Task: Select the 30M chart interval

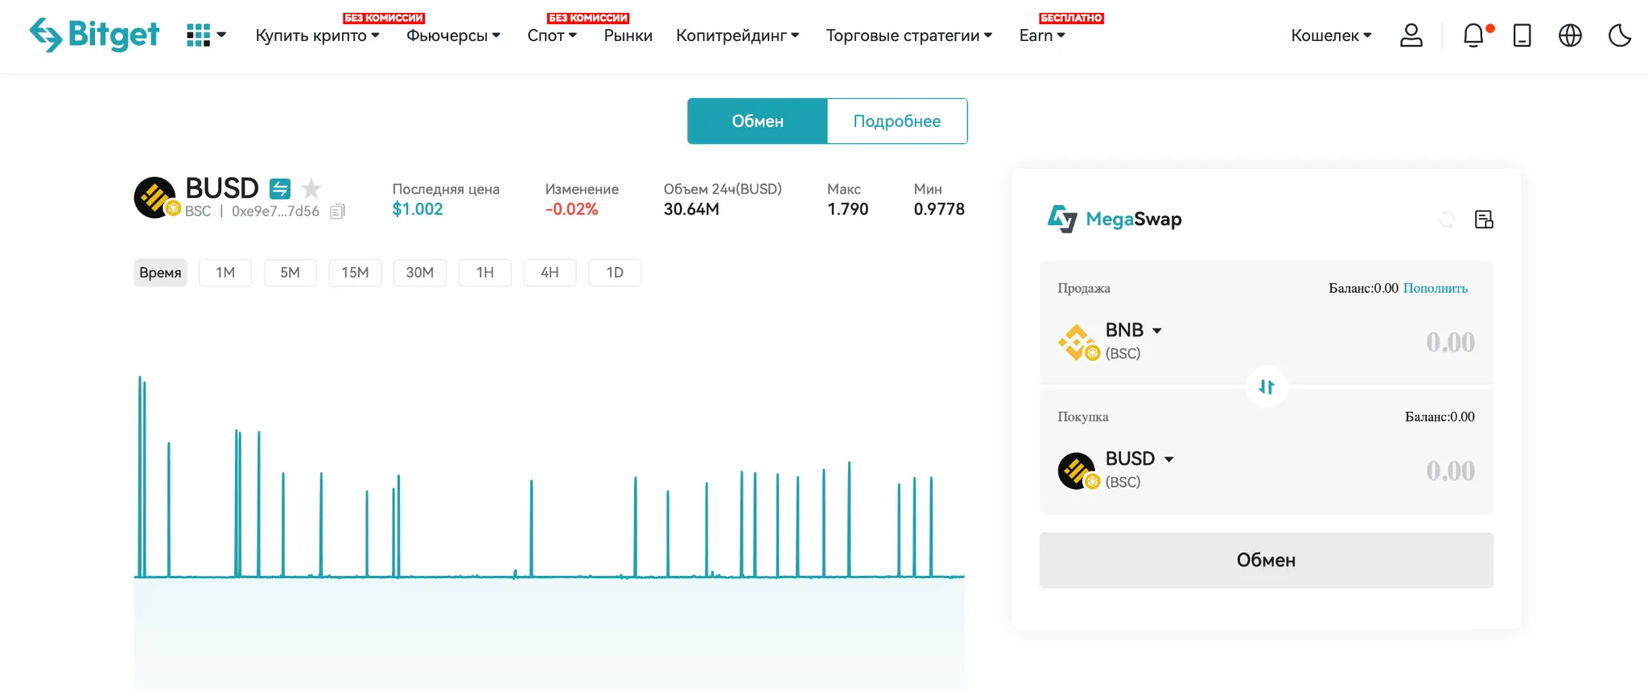Action: point(420,273)
